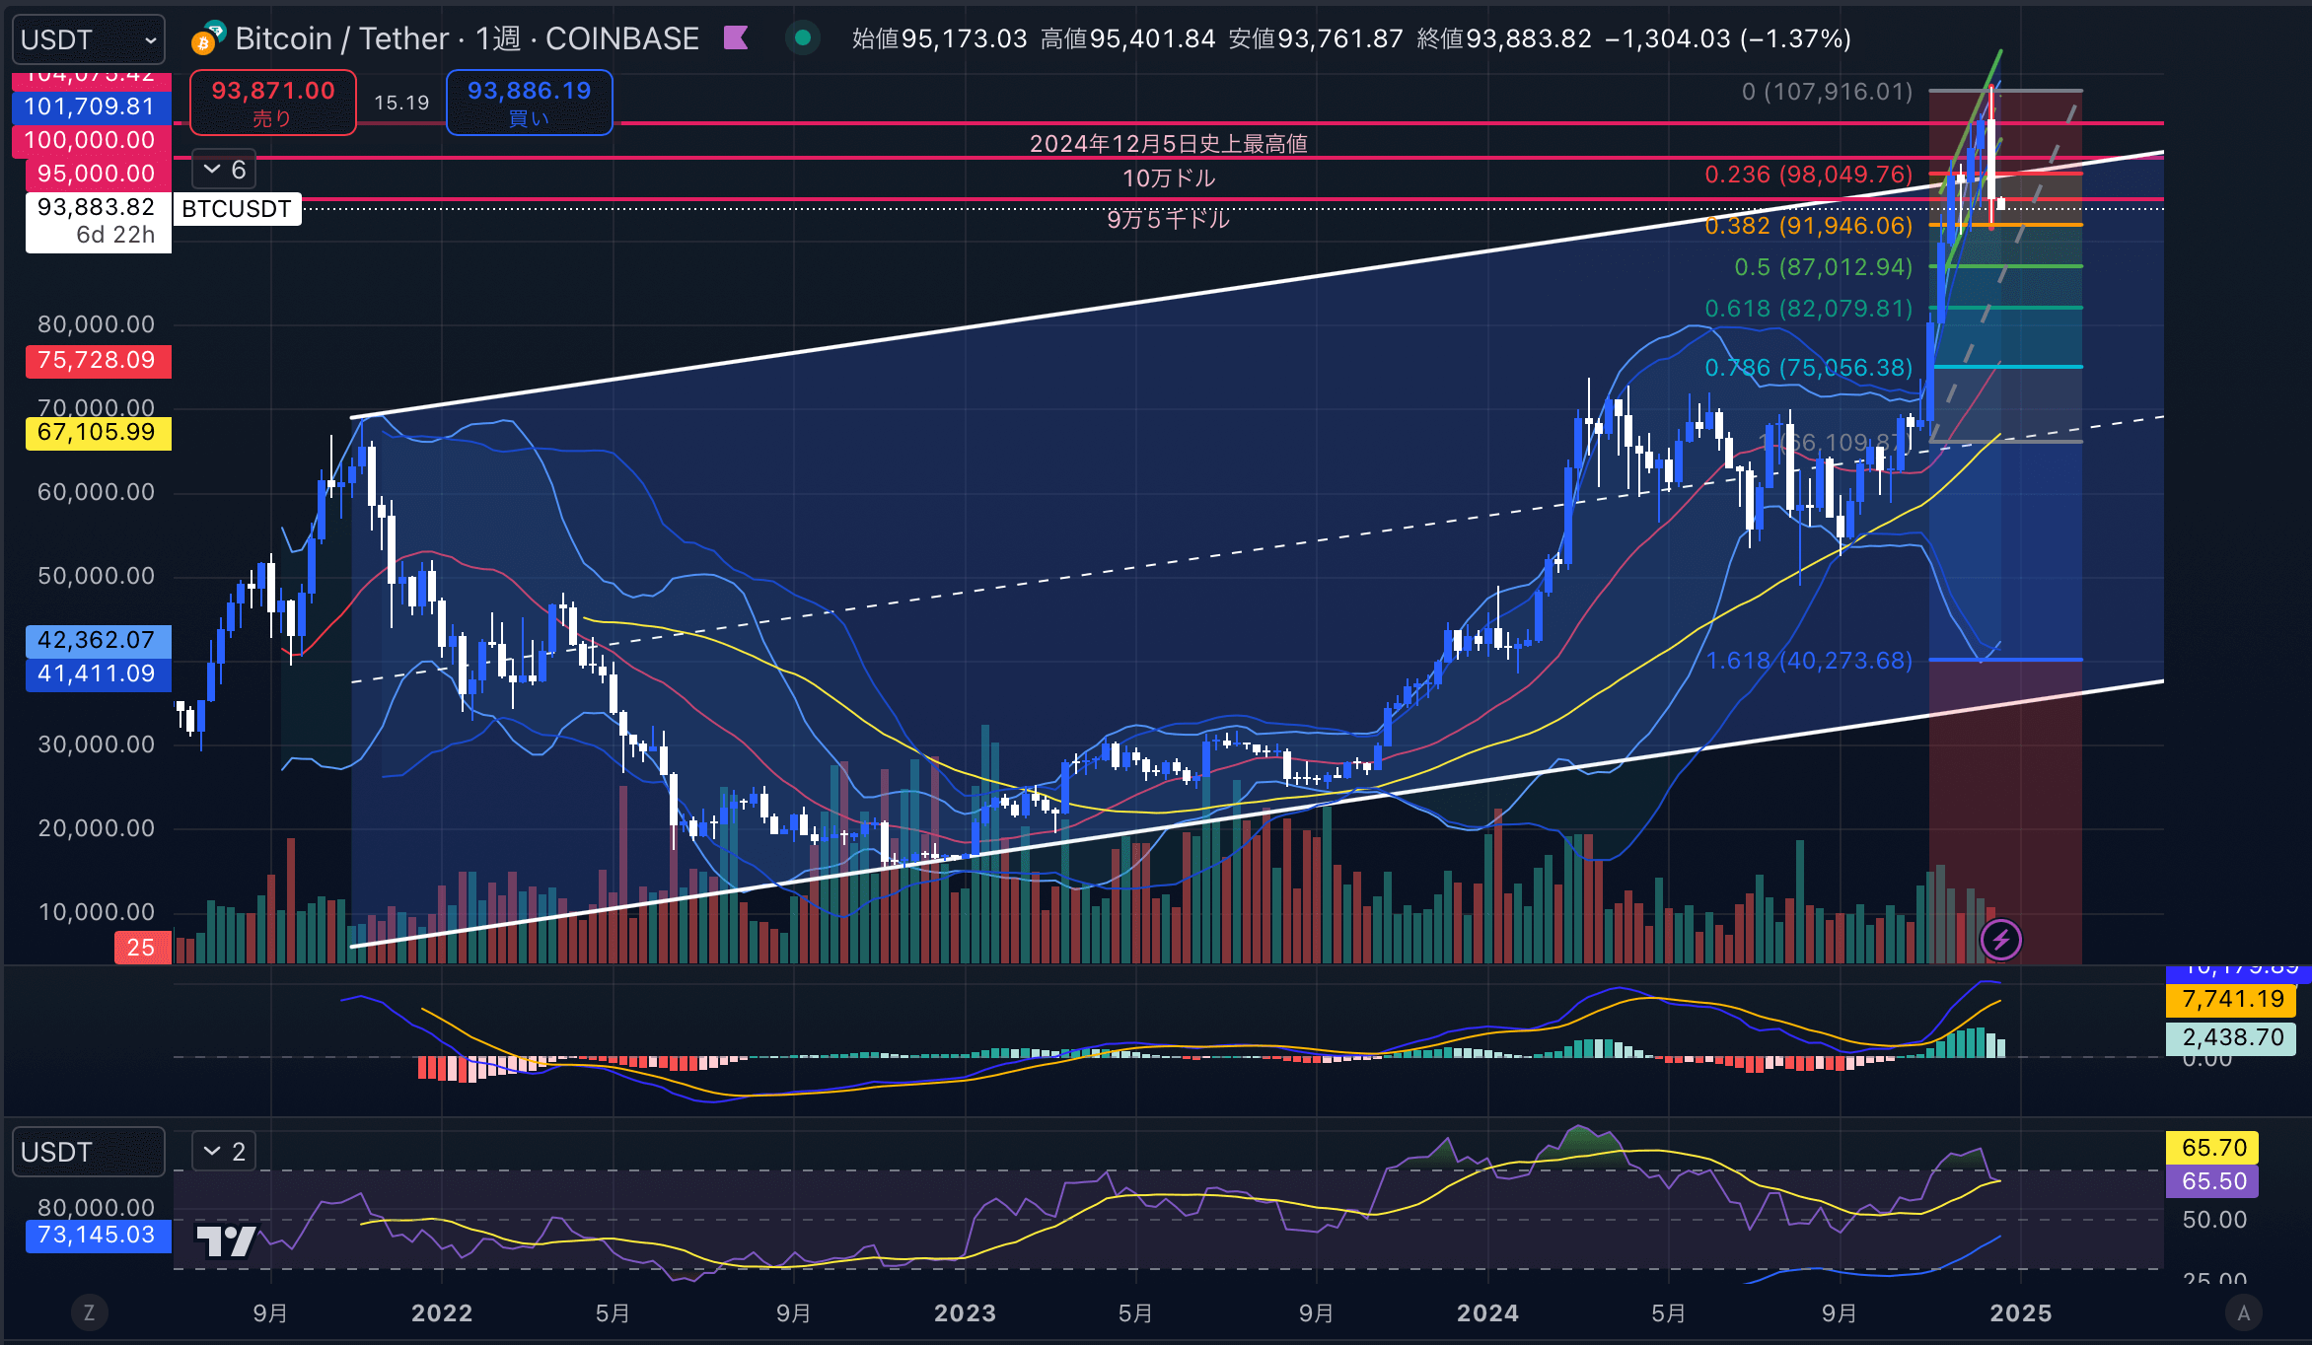Click the 2024年12月5日史上最高値 line label
This screenshot has width=2312, height=1345.
(x=1169, y=144)
